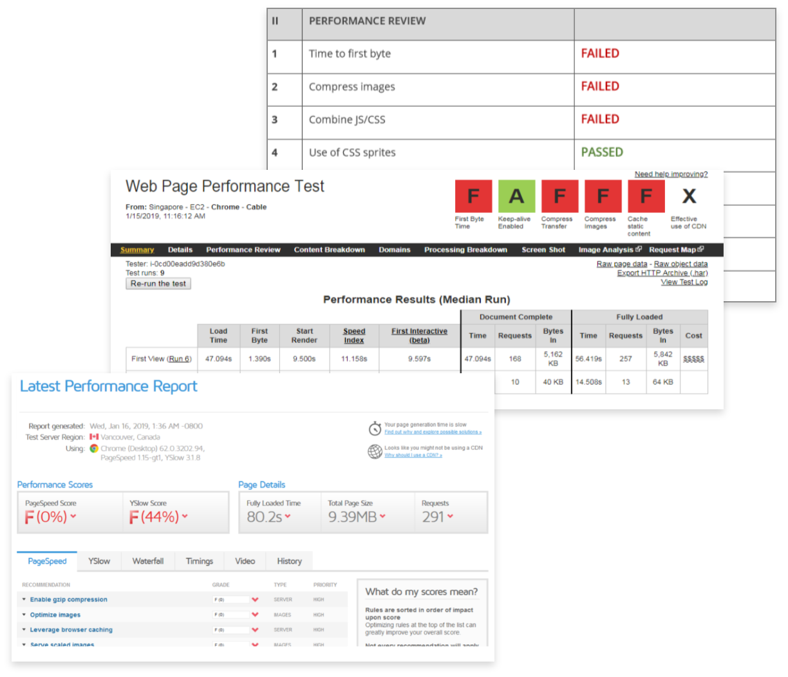Expand the Optimize images recommendation

click(55, 615)
